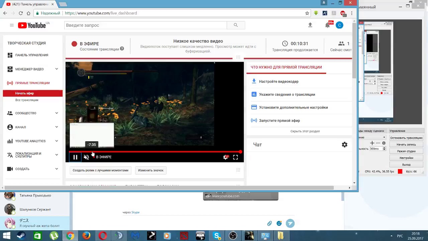This screenshot has width=428, height=241.
Task: Seek on the red player progress bar
Action: [x=155, y=152]
